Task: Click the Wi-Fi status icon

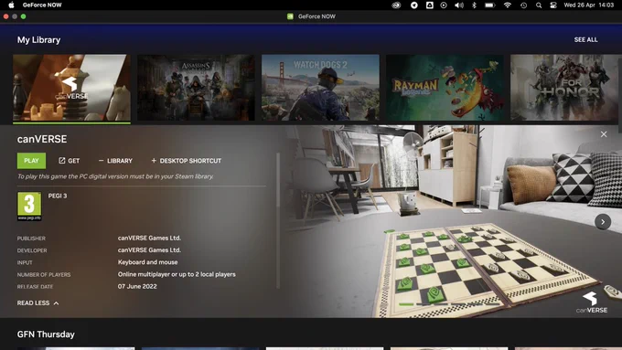Action: 508,5
